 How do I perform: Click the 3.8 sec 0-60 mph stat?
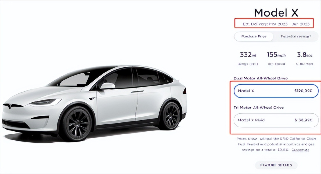[x=305, y=58]
